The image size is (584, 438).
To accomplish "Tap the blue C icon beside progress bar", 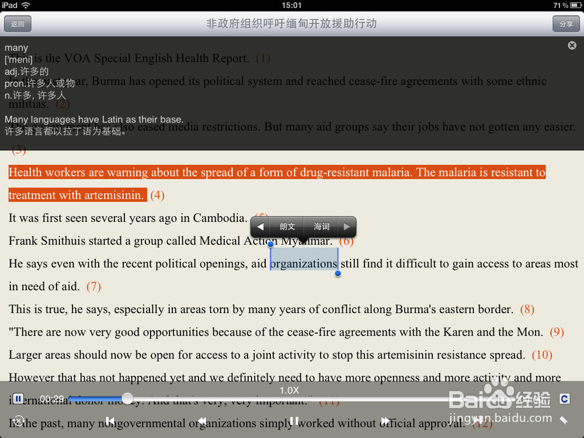I will tap(564, 399).
